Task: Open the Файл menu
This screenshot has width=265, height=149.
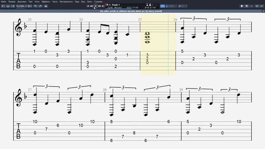Action: tap(4, 2)
